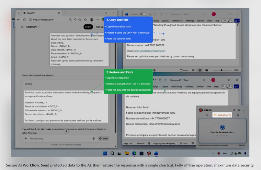Go back in the Edge browser
Screen dimensions: 261x170
(x=19, y=20)
